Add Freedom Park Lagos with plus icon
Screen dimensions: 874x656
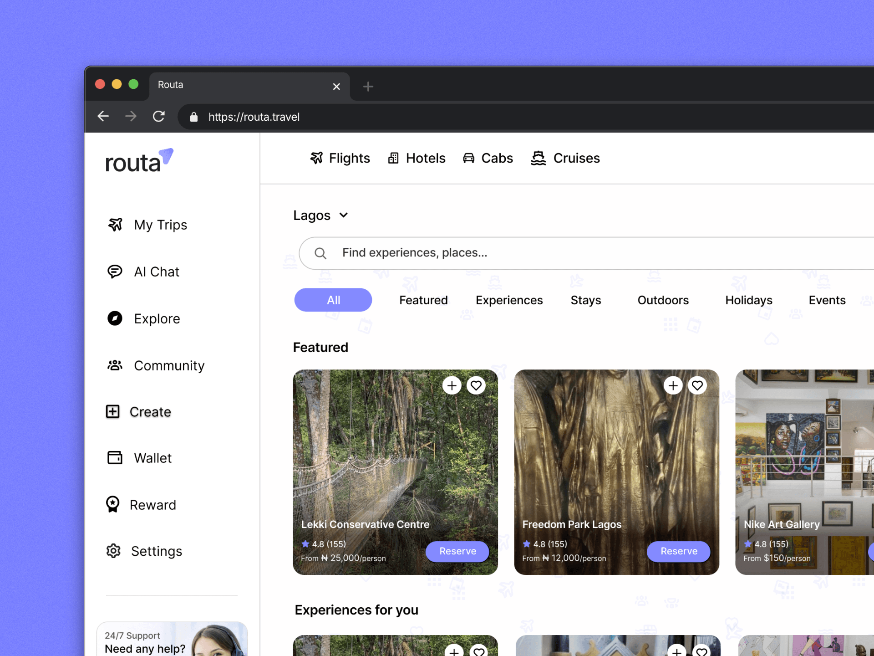point(673,386)
